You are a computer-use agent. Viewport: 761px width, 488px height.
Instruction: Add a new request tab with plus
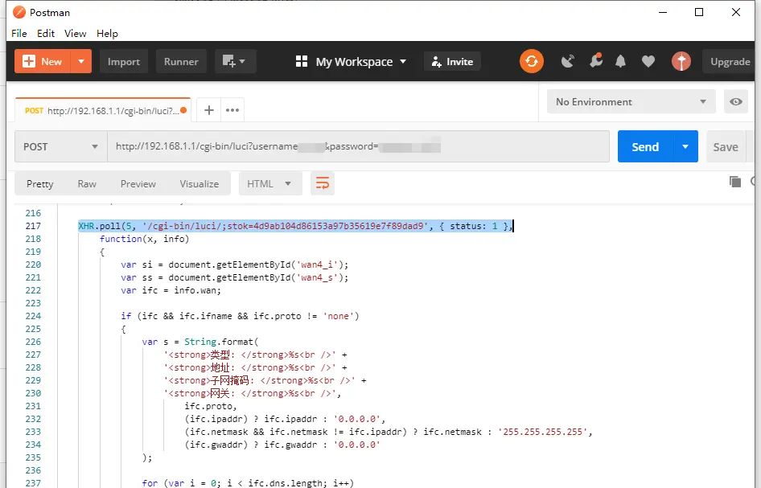coord(209,110)
